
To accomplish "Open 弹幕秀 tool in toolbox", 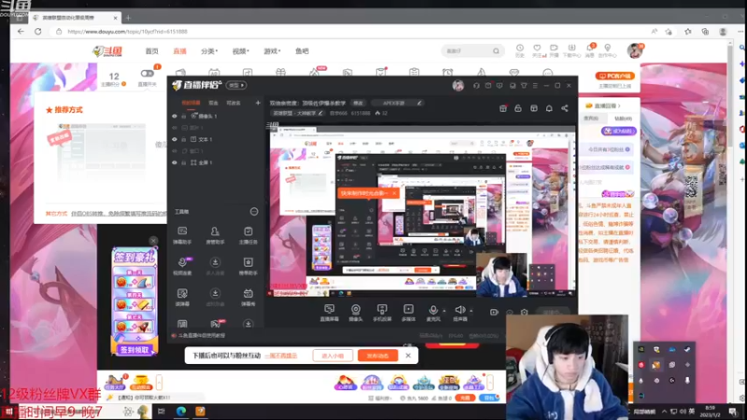I will pos(247,297).
